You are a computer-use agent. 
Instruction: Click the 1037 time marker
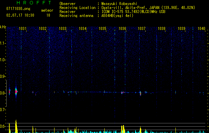coord(142,28)
